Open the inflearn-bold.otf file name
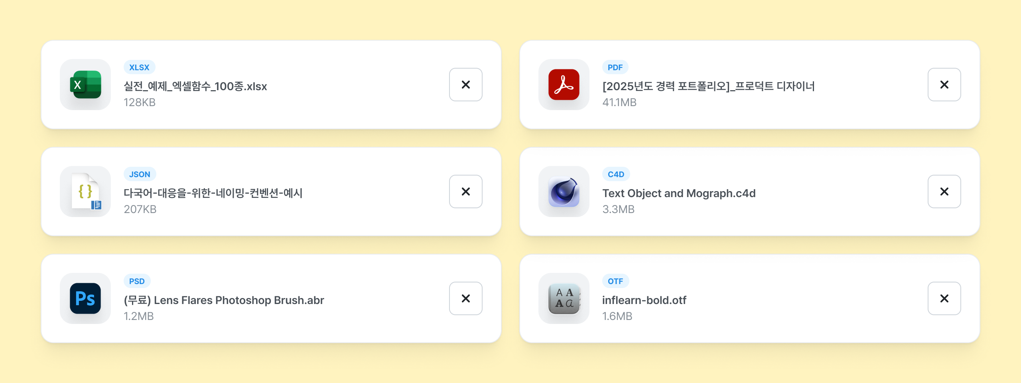This screenshot has height=383, width=1021. (644, 300)
